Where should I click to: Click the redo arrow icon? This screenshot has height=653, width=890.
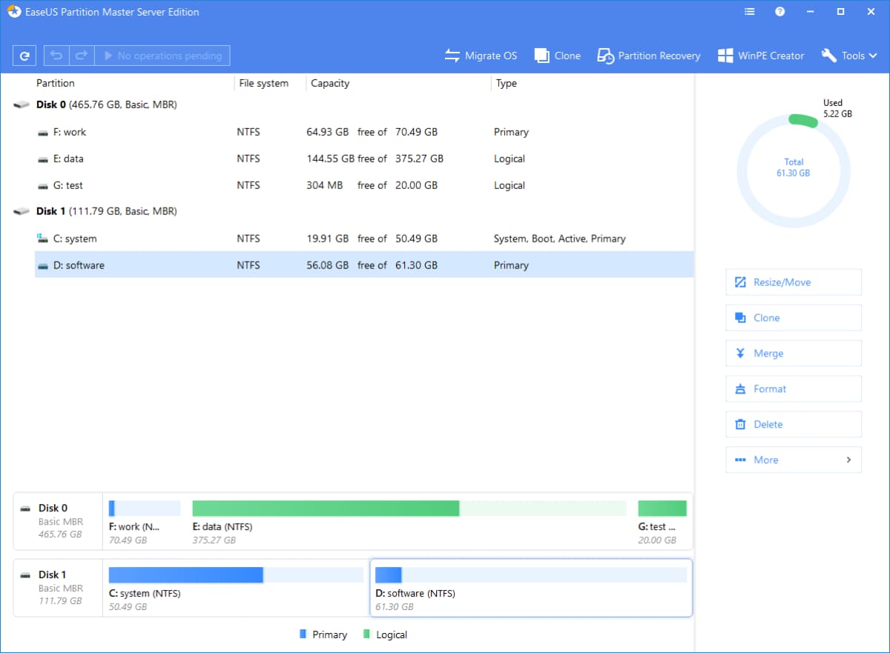click(x=82, y=56)
